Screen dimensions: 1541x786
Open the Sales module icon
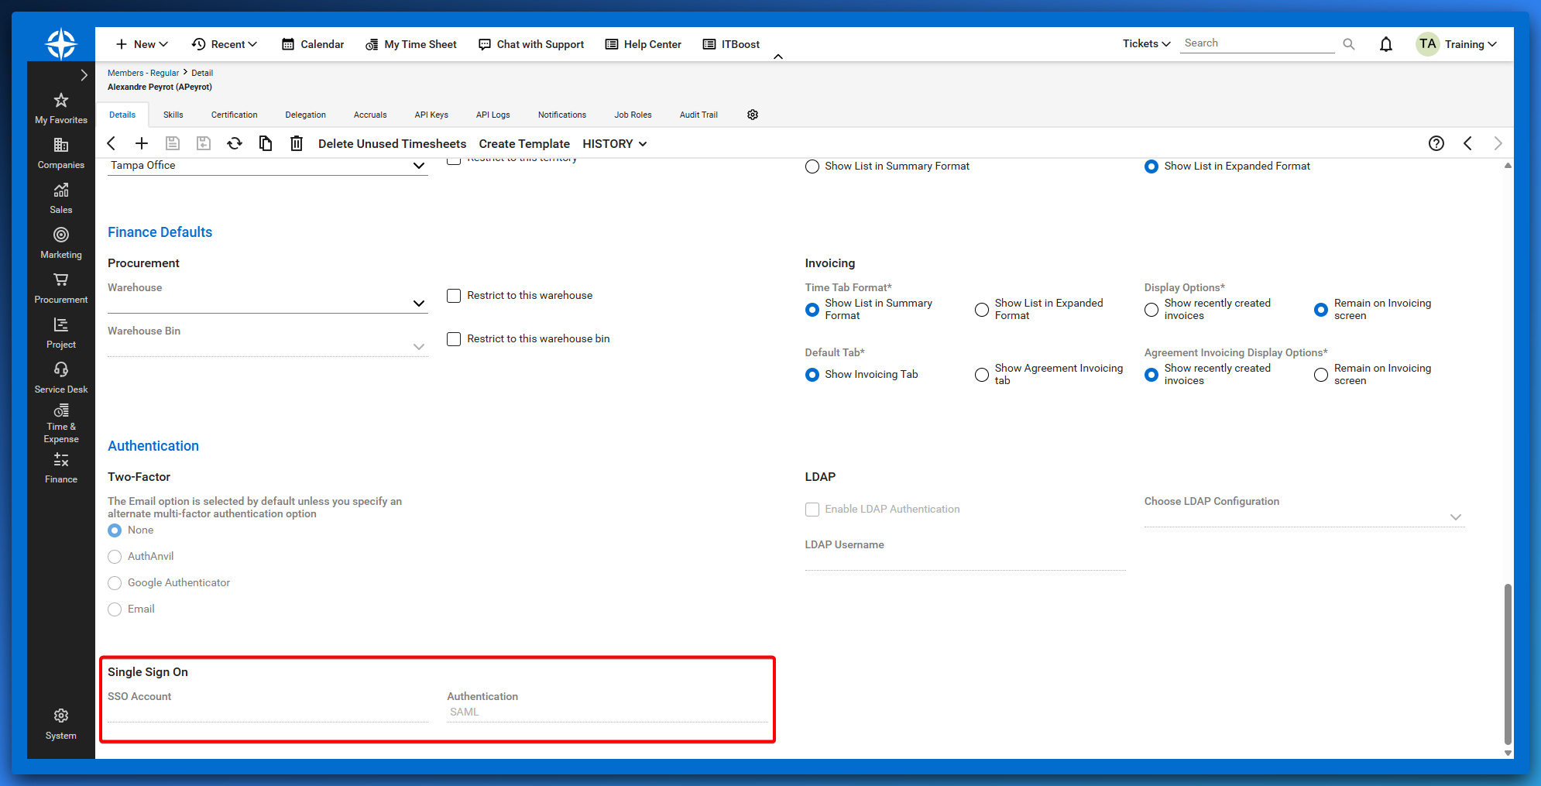click(x=61, y=190)
